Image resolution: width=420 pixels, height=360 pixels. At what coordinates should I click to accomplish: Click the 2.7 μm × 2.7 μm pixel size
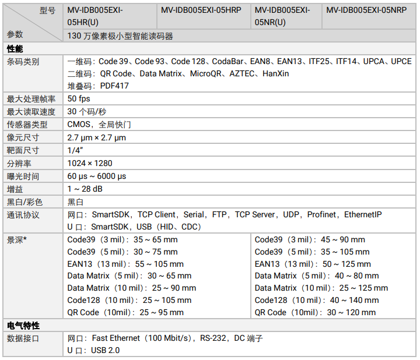96,137
